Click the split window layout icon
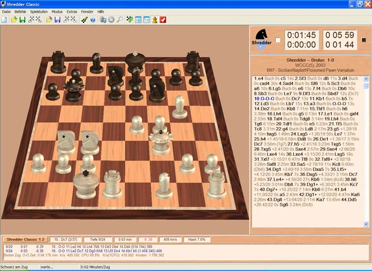This screenshot has height=271, width=372. (x=147, y=20)
